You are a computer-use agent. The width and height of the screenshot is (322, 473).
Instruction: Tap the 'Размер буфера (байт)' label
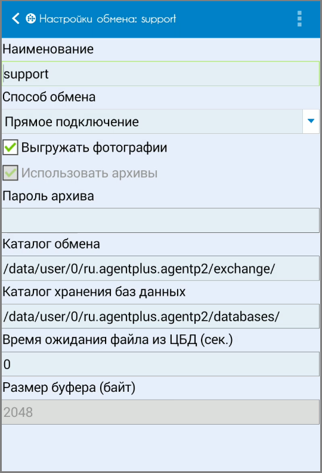pos(69,388)
